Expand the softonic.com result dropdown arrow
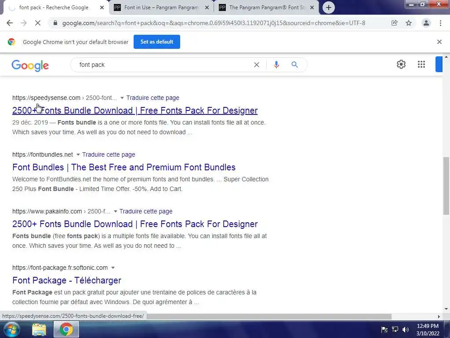The width and height of the screenshot is (450, 338). point(113,268)
